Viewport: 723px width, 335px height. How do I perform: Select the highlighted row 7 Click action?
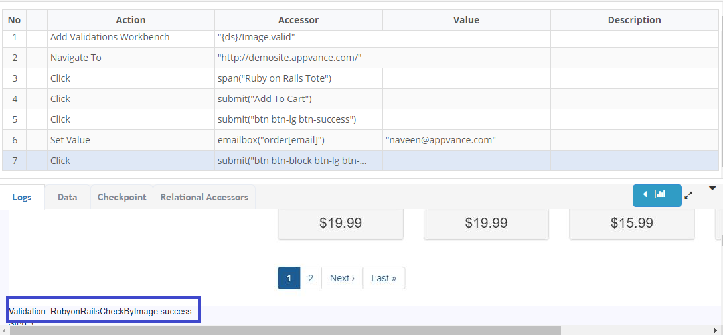pyautogui.click(x=131, y=161)
